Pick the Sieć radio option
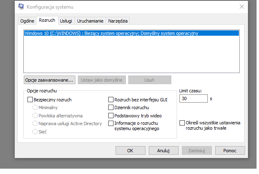 (35, 132)
